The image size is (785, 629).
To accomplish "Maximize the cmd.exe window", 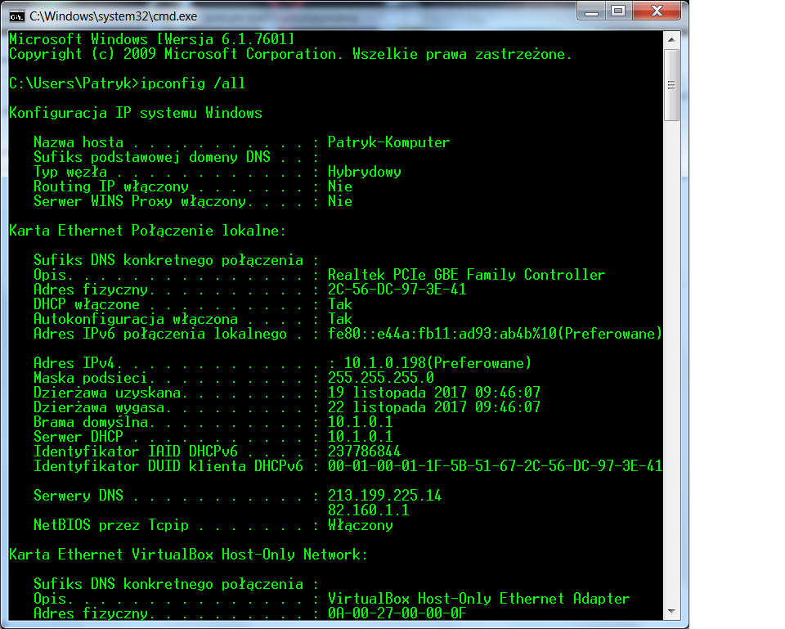I will [619, 11].
